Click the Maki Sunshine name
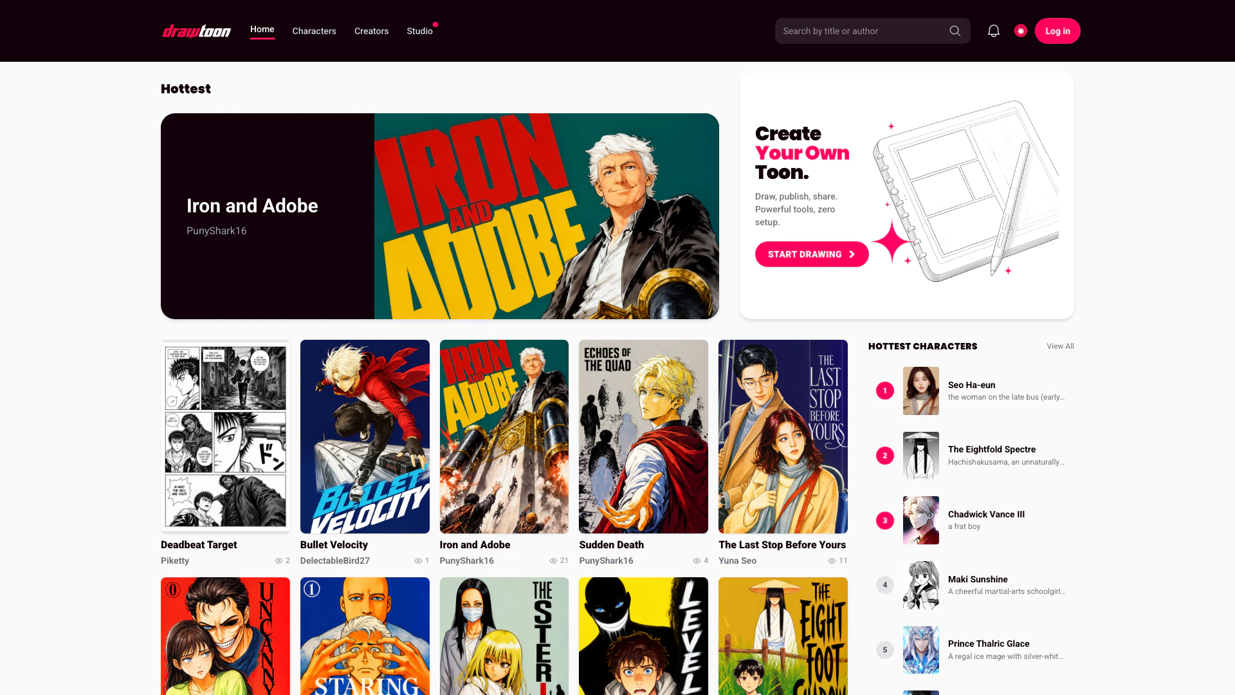This screenshot has width=1235, height=695. (x=978, y=580)
